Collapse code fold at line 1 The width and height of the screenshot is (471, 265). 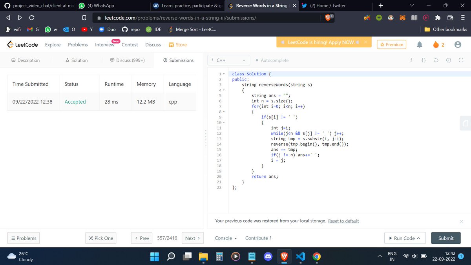point(224,74)
